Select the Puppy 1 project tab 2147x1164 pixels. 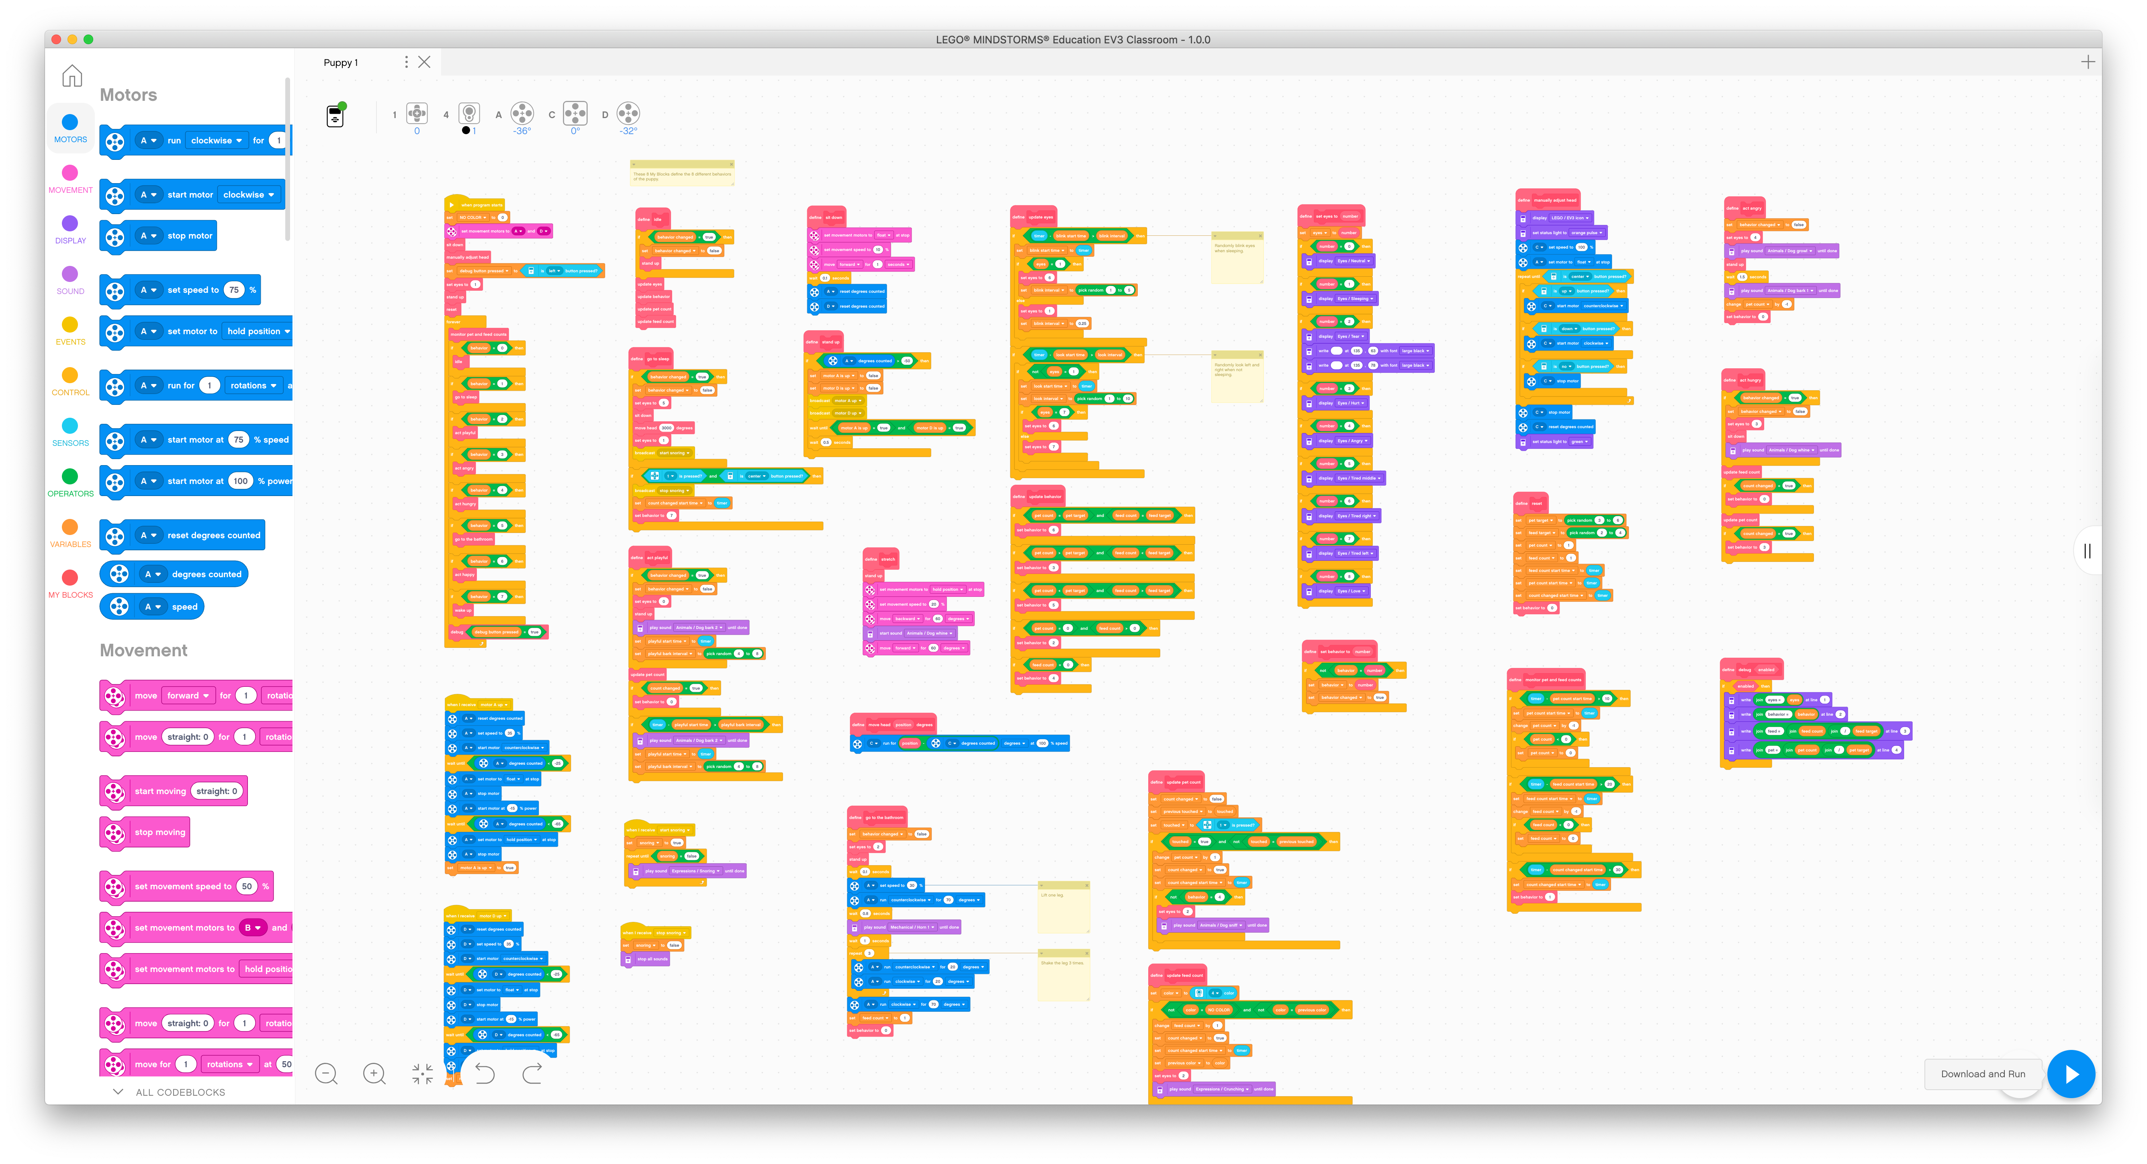click(341, 63)
